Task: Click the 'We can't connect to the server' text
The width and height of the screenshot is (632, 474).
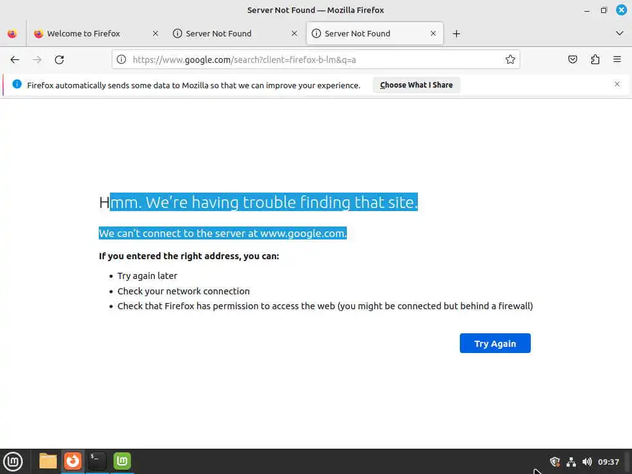Action: tap(223, 233)
